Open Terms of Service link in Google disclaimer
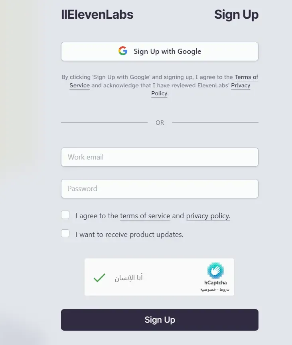The height and width of the screenshot is (345, 292). pyautogui.click(x=246, y=77)
